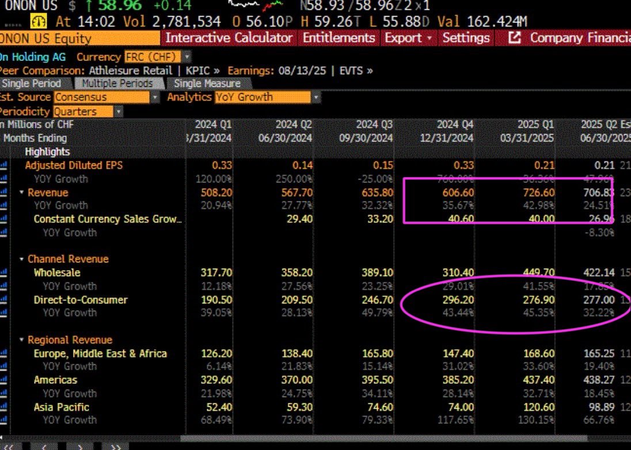This screenshot has width=631, height=450.
Task: Click the 2024 Q4 column header
Action: [x=455, y=124]
